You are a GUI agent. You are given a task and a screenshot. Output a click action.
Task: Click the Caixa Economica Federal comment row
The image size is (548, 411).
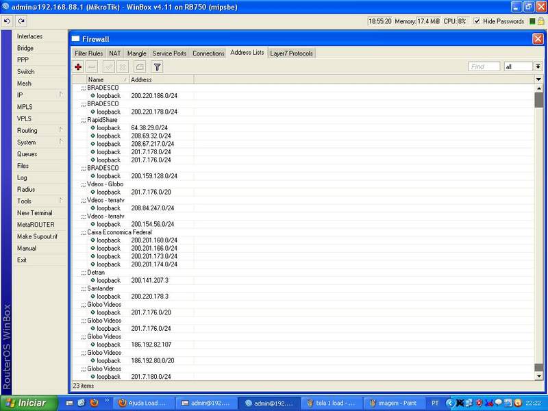[x=303, y=232]
